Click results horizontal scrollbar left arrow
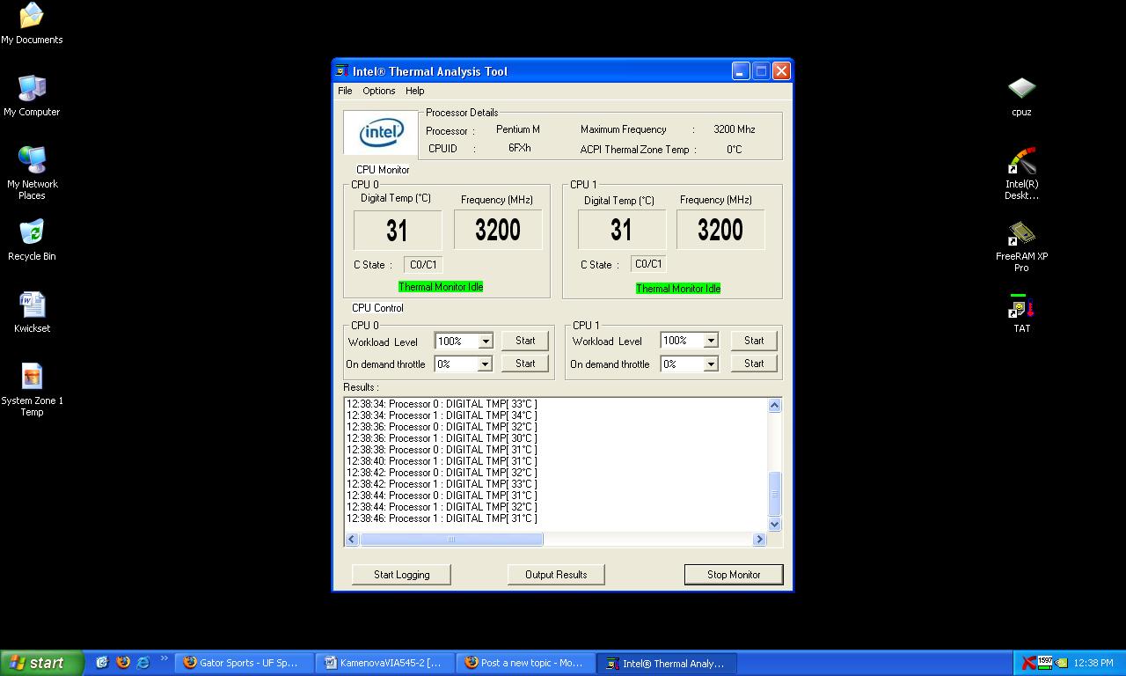 coord(352,539)
